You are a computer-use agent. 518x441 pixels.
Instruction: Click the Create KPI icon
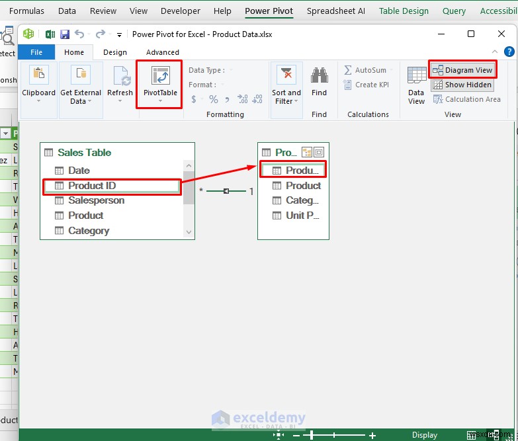(347, 85)
